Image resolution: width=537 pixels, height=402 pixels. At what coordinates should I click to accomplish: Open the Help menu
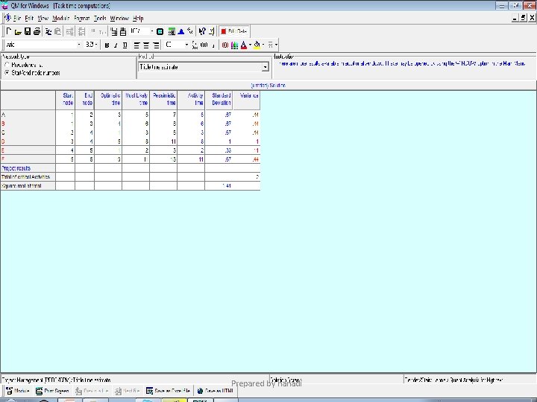coord(138,19)
